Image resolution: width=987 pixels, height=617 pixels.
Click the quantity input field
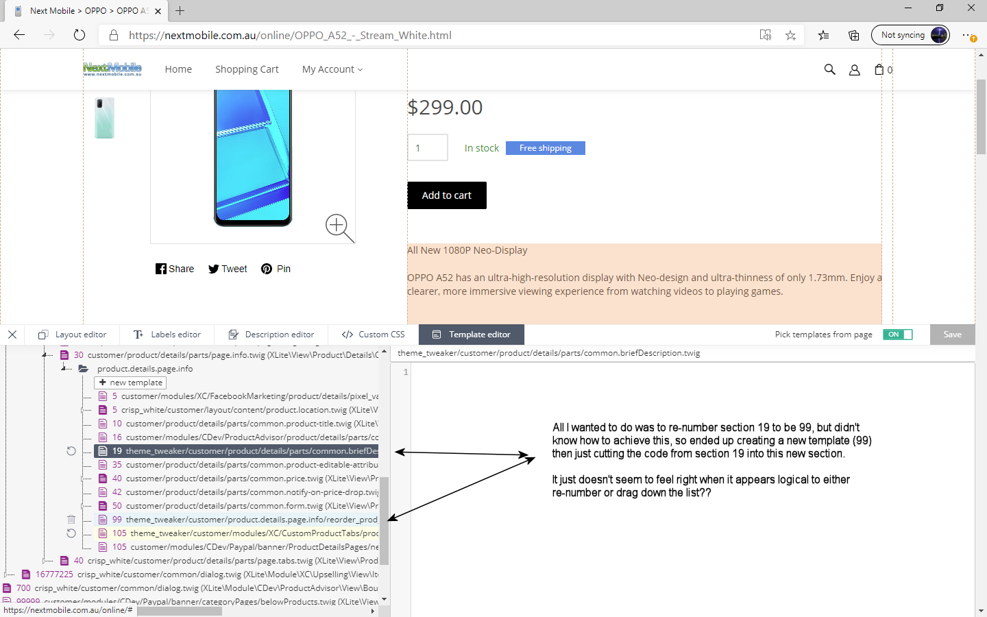[428, 147]
